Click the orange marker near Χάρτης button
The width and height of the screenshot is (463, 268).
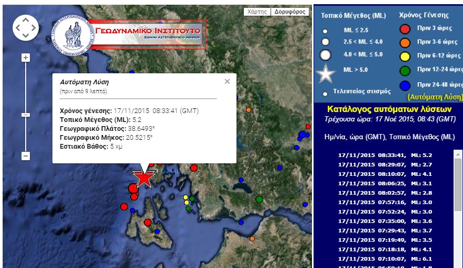tap(249, 110)
